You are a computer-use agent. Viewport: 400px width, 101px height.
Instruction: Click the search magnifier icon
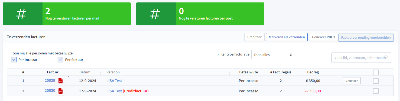(386, 57)
